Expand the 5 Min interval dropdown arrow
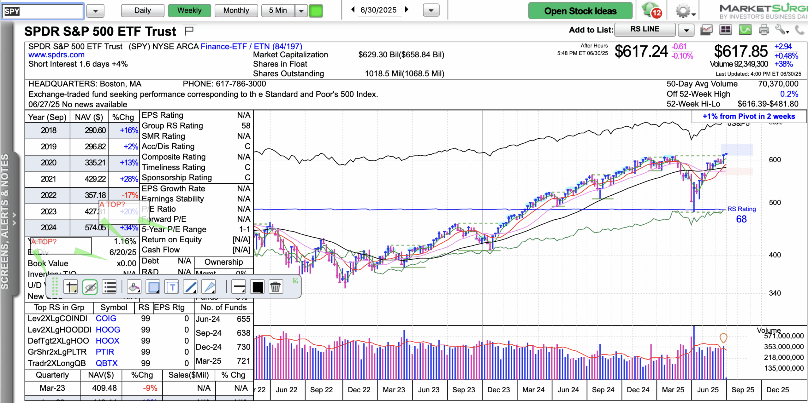The width and height of the screenshot is (808, 403). [x=301, y=11]
